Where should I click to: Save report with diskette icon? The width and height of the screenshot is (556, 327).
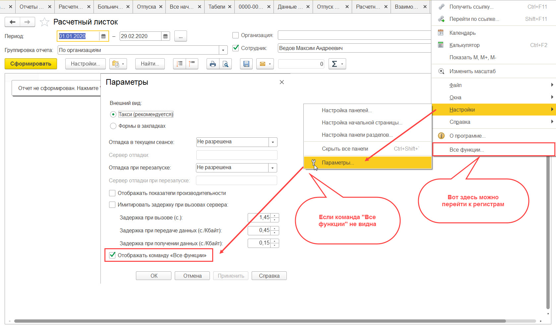246,64
